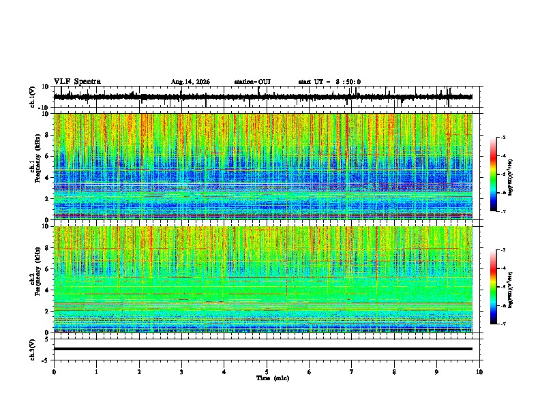The height and width of the screenshot is (417, 540).
Task: Click the "10" tick label on time axis
Action: click(479, 372)
